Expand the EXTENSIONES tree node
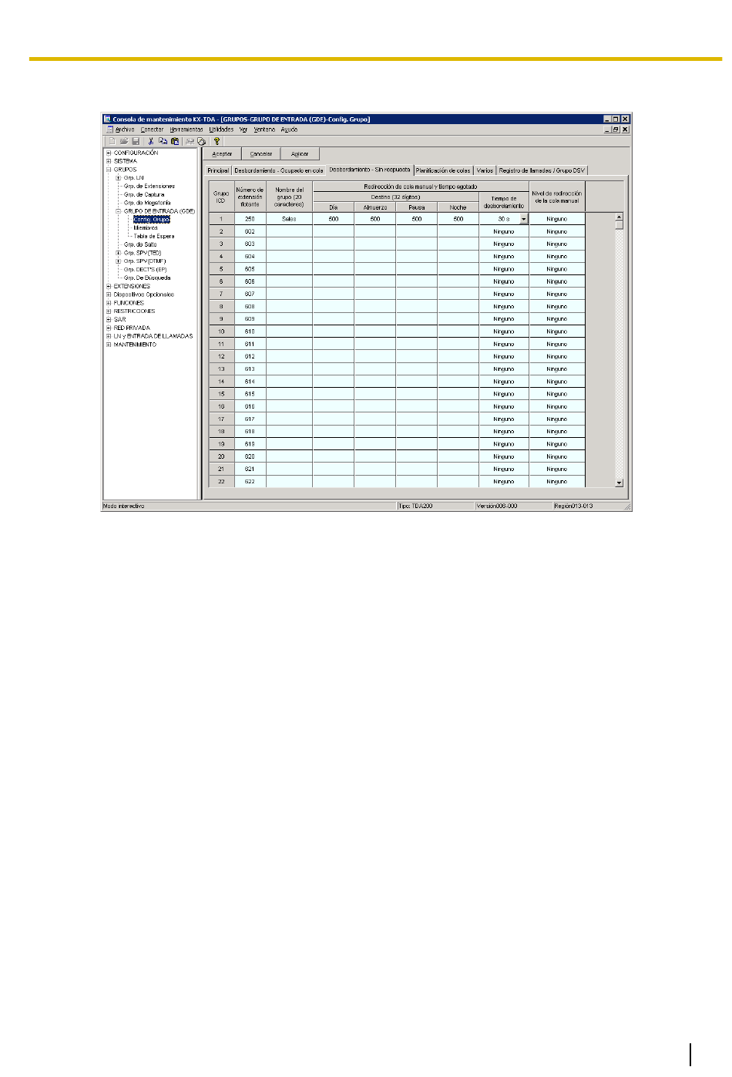 109,286
